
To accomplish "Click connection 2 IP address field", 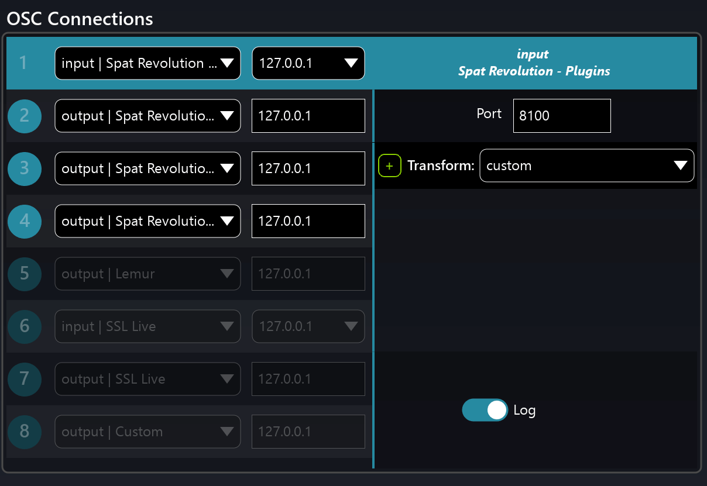I will [x=308, y=116].
